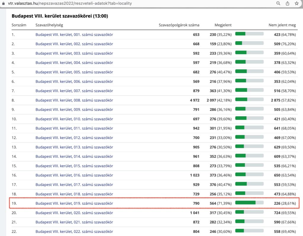Click turnout progress bar for row 19
This screenshot has height=236, width=303.
249,203
